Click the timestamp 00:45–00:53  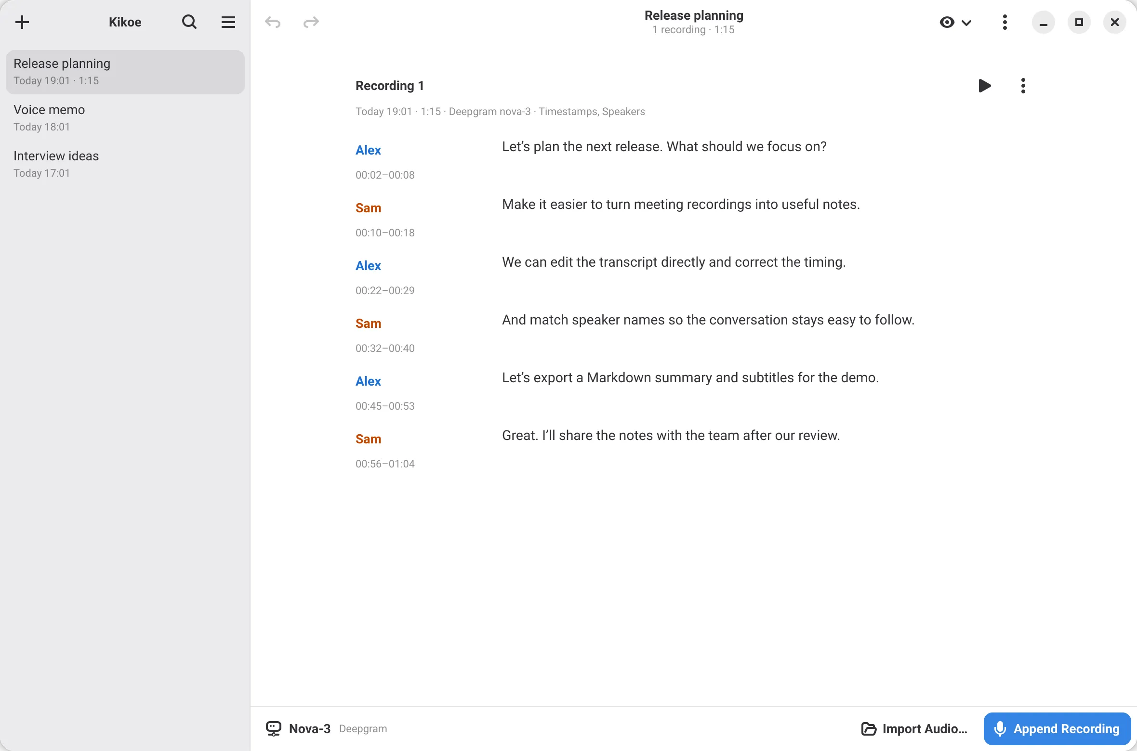coord(385,406)
